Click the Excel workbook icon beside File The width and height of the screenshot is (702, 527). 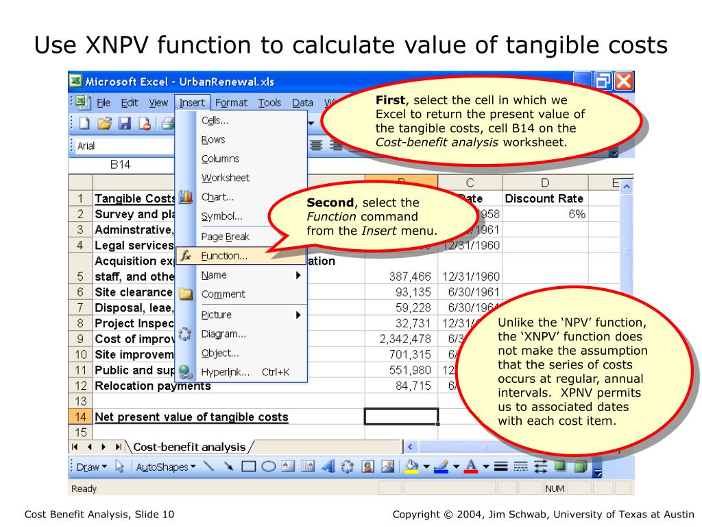pos(83,103)
